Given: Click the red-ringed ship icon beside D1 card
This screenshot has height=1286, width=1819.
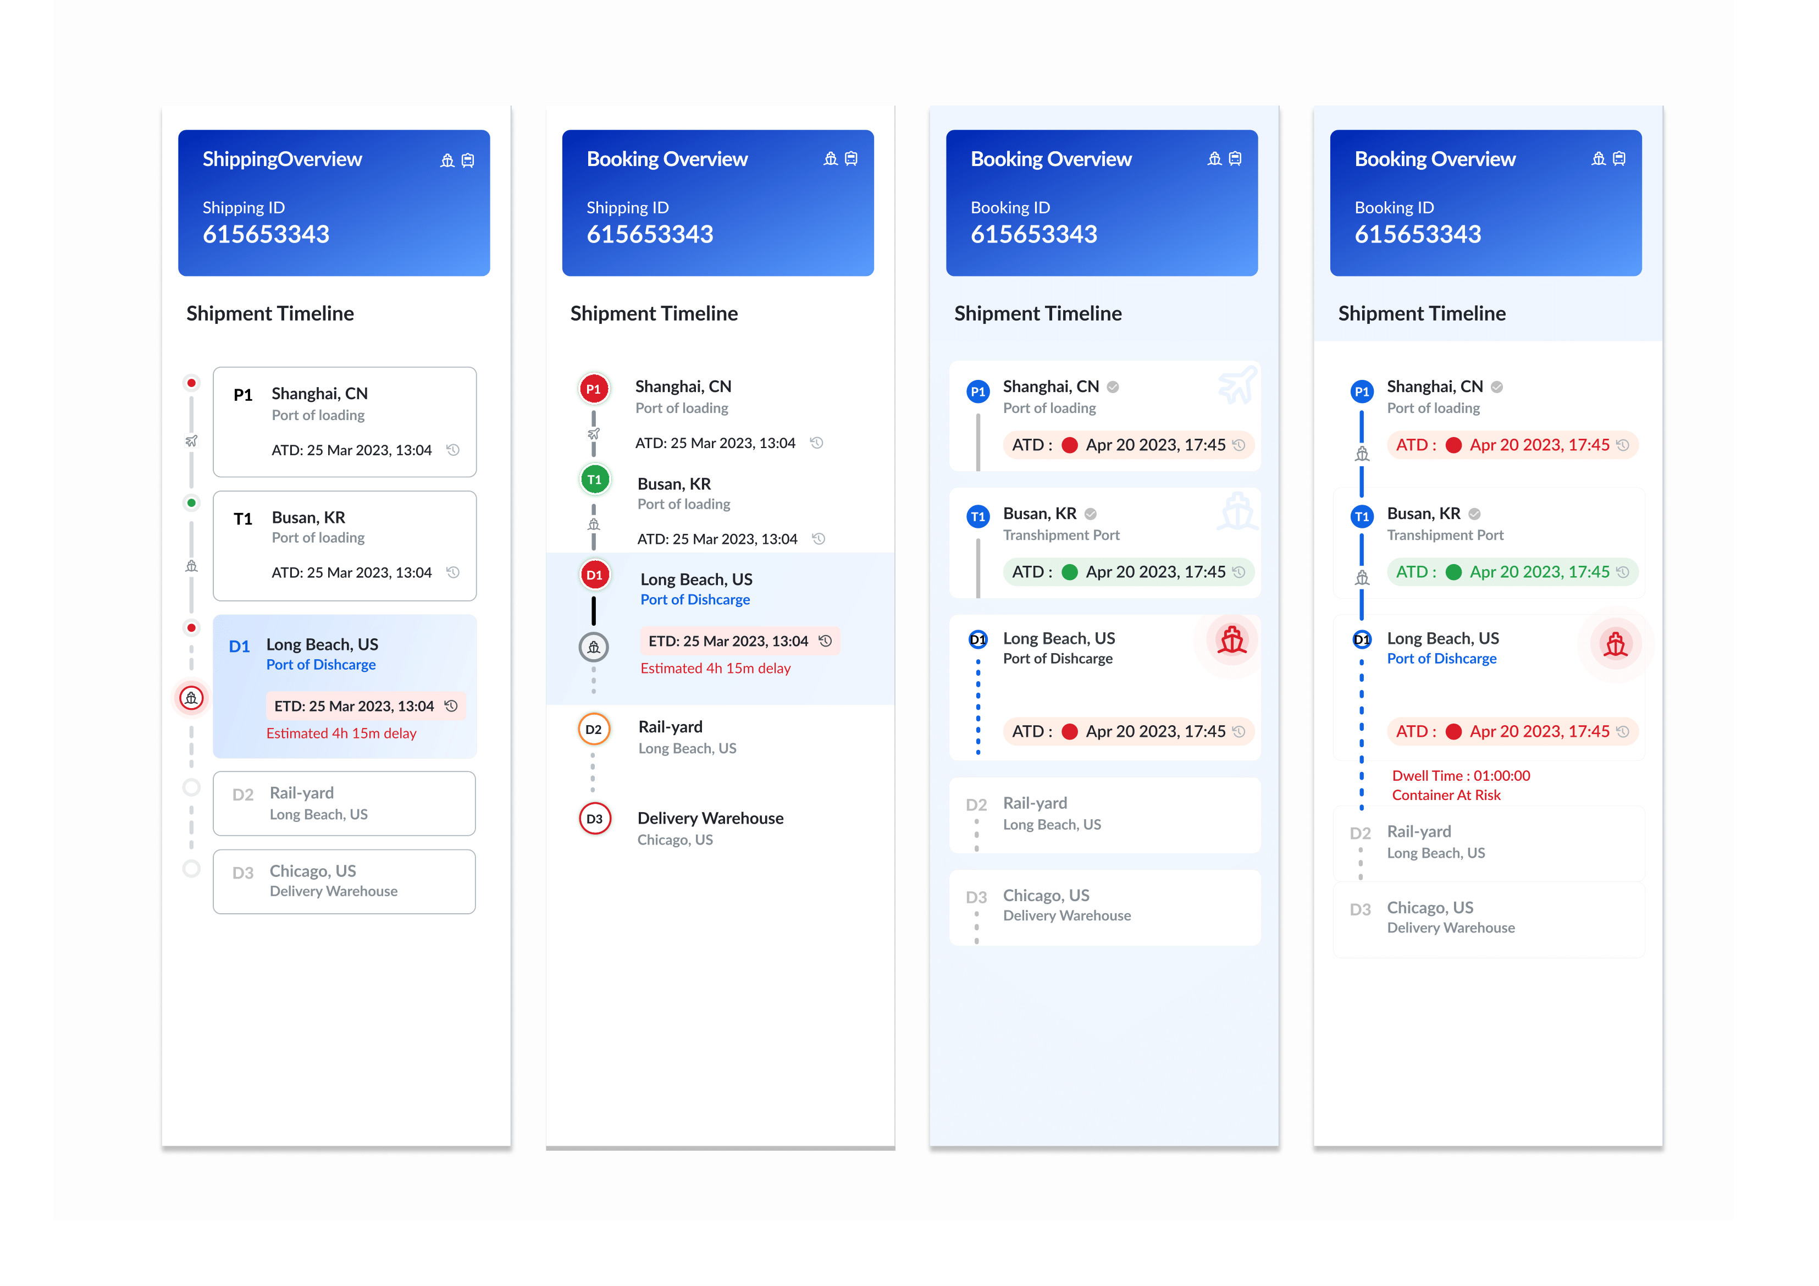Looking at the screenshot, I should click(192, 698).
